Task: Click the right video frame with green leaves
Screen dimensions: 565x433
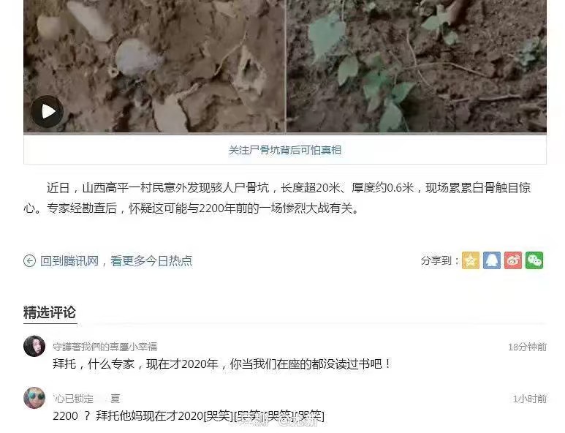Action: click(417, 67)
